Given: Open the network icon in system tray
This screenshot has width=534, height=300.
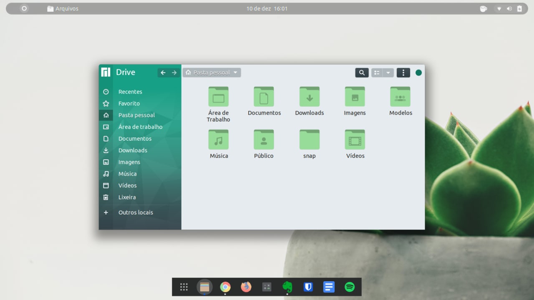Looking at the screenshot, I should [x=499, y=8].
